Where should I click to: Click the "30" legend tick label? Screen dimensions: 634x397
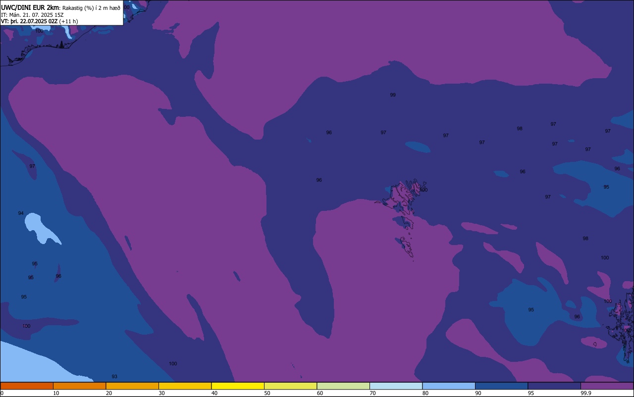[x=161, y=393]
